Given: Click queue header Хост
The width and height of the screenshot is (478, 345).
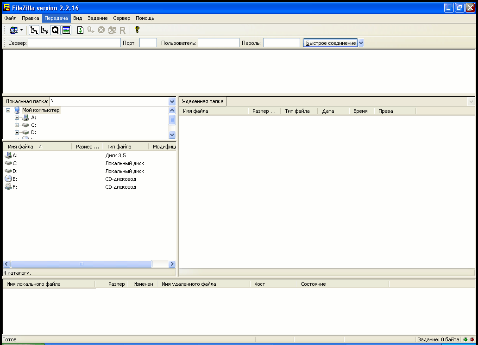Looking at the screenshot, I should click(x=273, y=284).
